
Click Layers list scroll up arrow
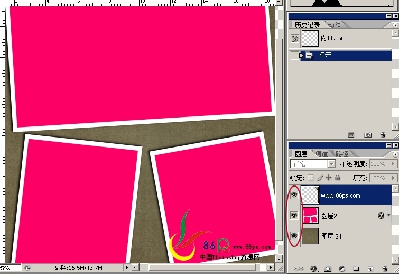(395, 189)
